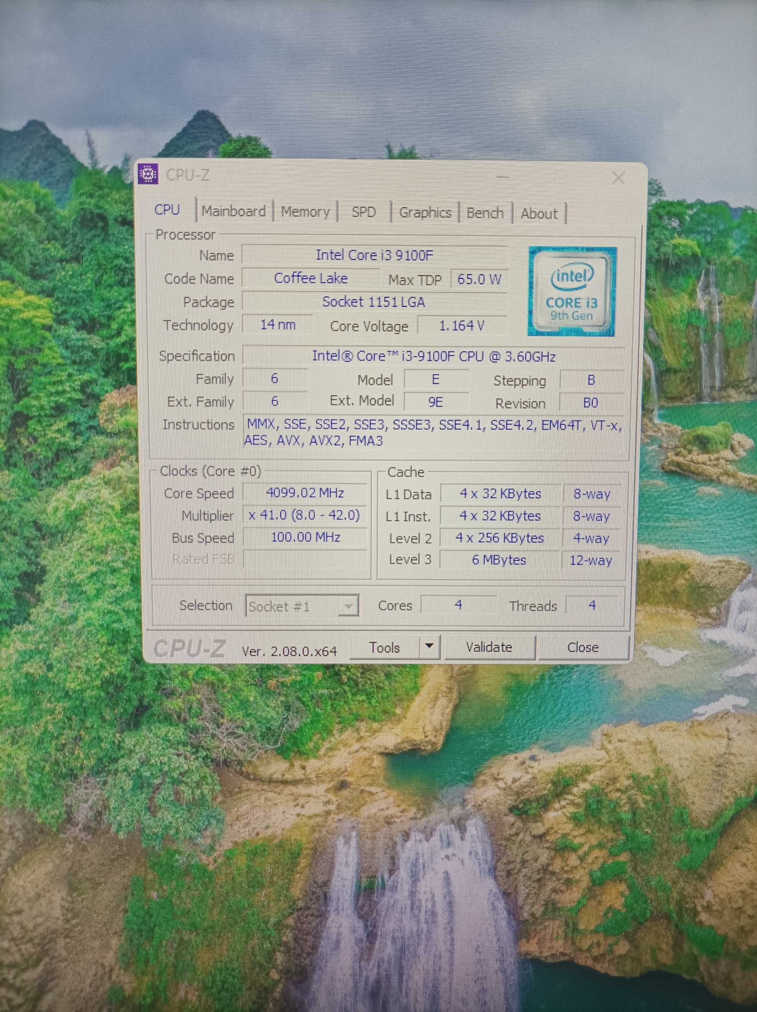Click the Validate button
Image resolution: width=757 pixels, height=1012 pixels.
point(489,647)
